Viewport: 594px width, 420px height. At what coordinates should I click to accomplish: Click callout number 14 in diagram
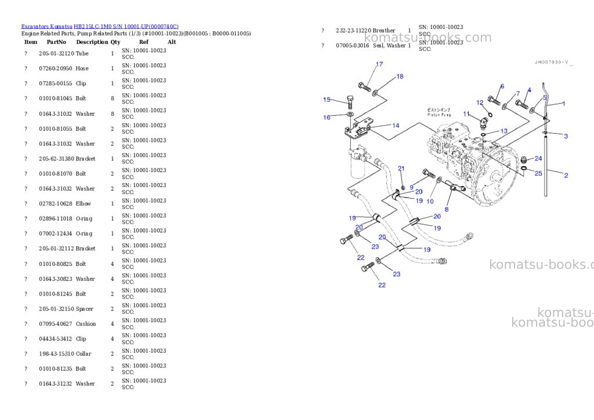coord(396,125)
